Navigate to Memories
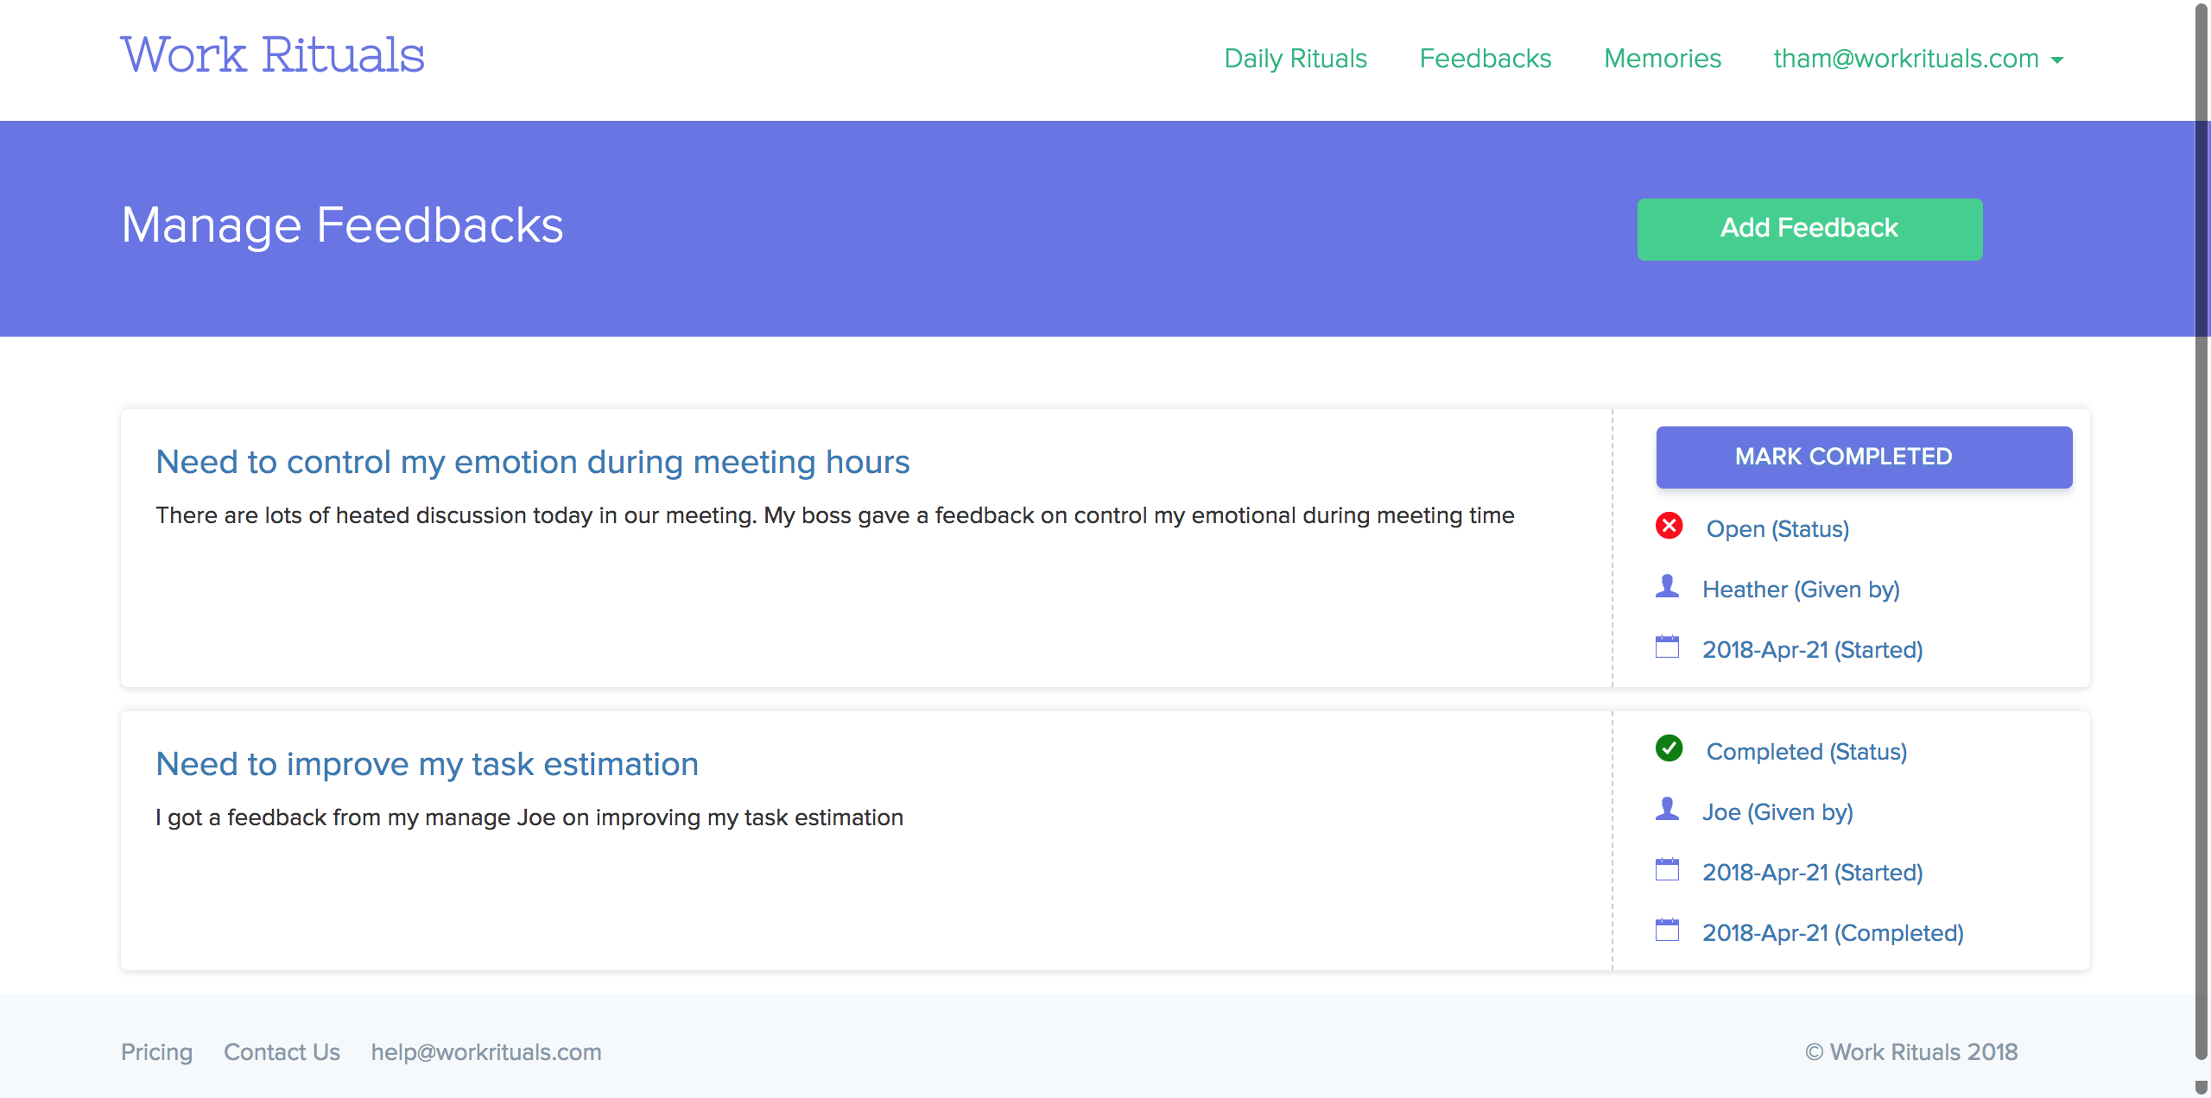Viewport: 2211px width, 1098px height. [1663, 59]
